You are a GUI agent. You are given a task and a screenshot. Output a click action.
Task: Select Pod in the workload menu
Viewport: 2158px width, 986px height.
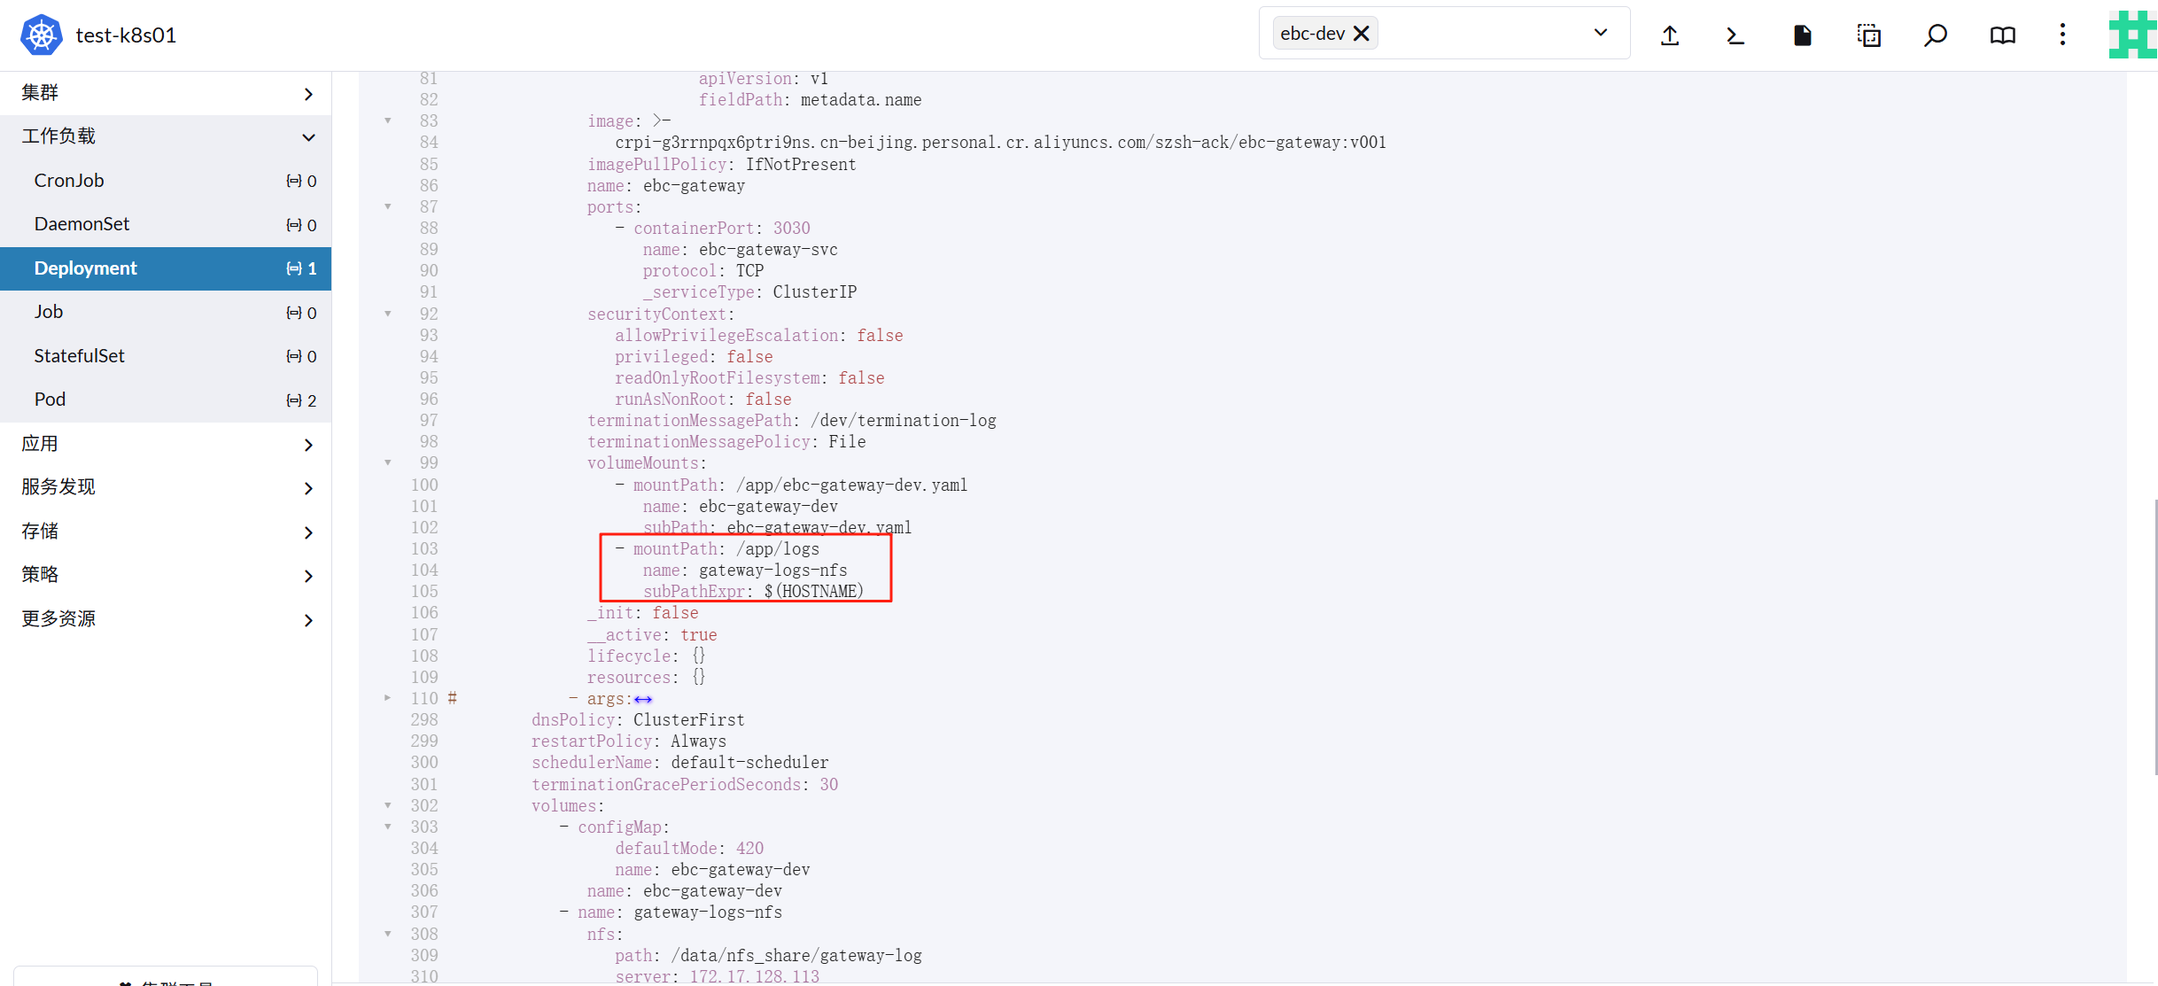[50, 400]
